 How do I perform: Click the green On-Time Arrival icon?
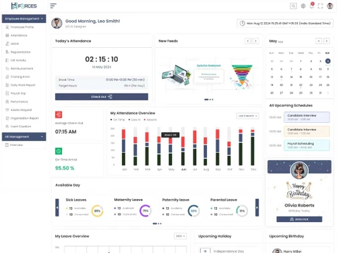(59, 151)
